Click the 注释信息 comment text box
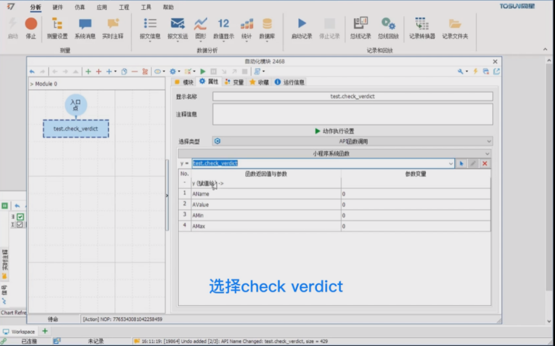 point(352,114)
